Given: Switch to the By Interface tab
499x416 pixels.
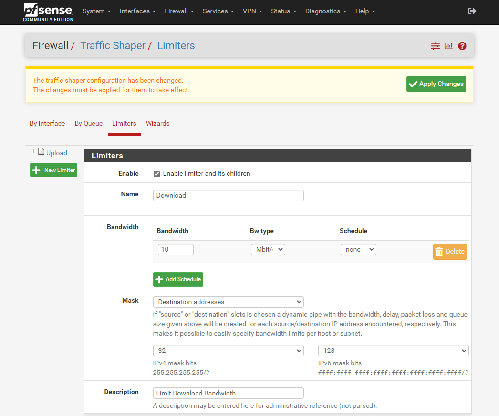Looking at the screenshot, I should (47, 123).
